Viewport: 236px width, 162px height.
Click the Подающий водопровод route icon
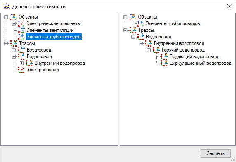point(164,57)
